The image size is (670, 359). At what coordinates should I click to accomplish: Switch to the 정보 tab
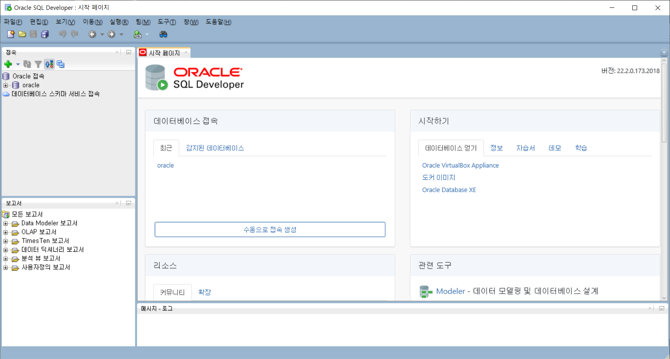(x=496, y=148)
